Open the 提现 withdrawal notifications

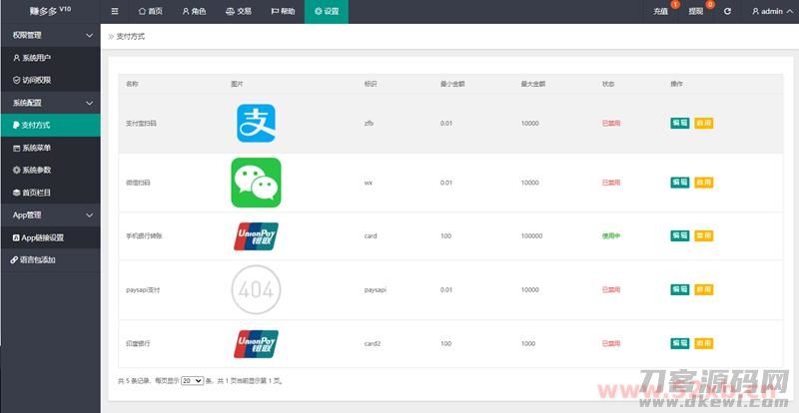(x=695, y=11)
